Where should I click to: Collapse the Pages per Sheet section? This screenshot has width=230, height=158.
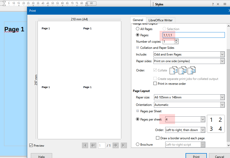[137, 111]
